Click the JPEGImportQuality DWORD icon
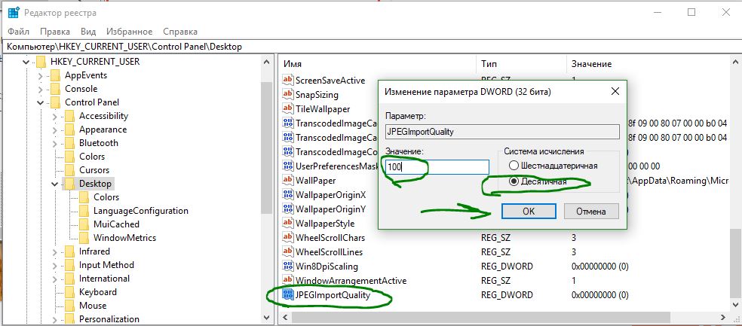Image resolution: width=742 pixels, height=326 pixels. pos(288,295)
